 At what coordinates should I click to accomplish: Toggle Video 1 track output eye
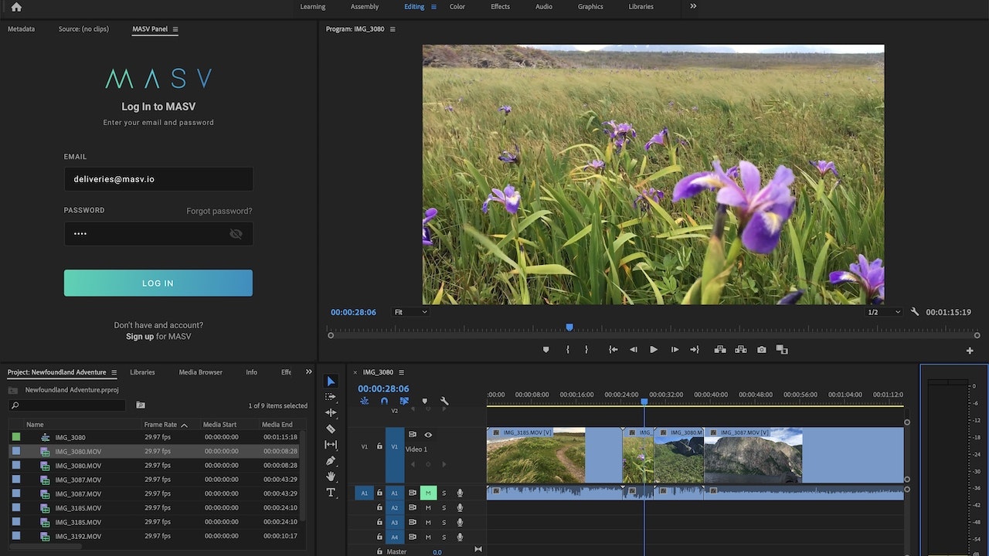click(x=428, y=435)
